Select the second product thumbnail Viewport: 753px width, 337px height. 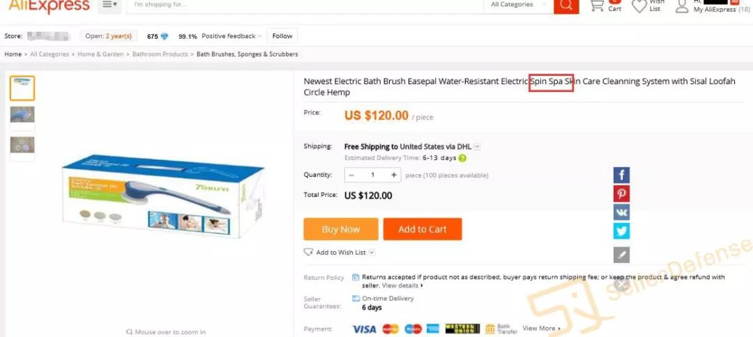(22, 115)
